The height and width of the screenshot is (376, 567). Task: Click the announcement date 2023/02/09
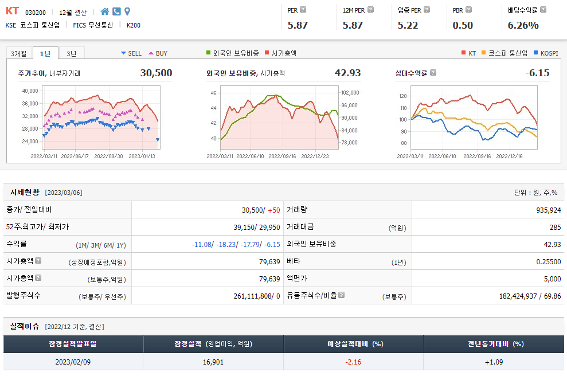pyautogui.click(x=73, y=362)
